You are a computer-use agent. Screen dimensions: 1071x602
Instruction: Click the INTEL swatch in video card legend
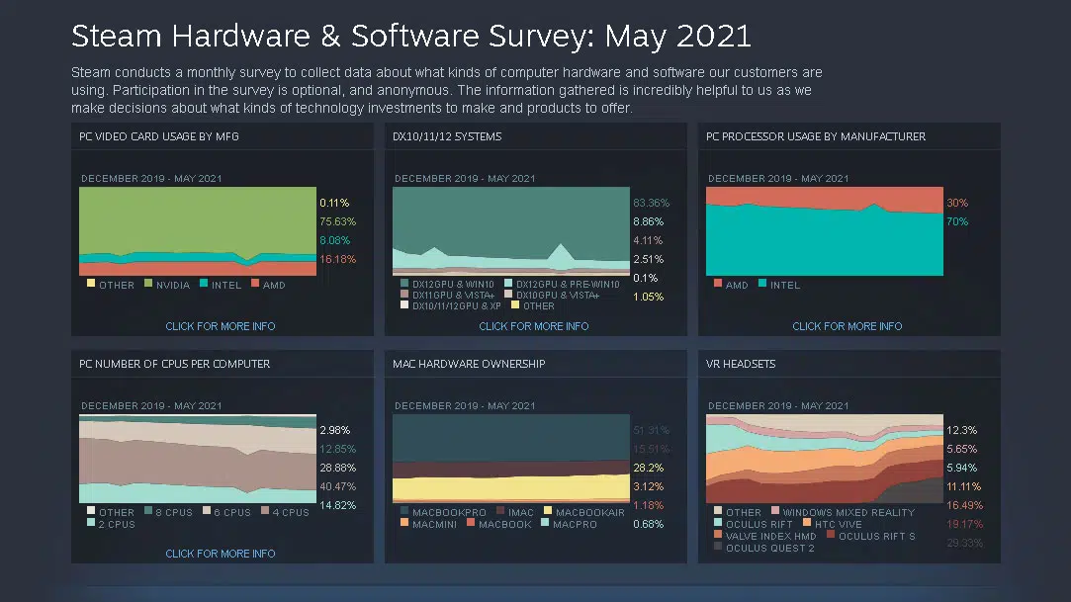(x=204, y=284)
